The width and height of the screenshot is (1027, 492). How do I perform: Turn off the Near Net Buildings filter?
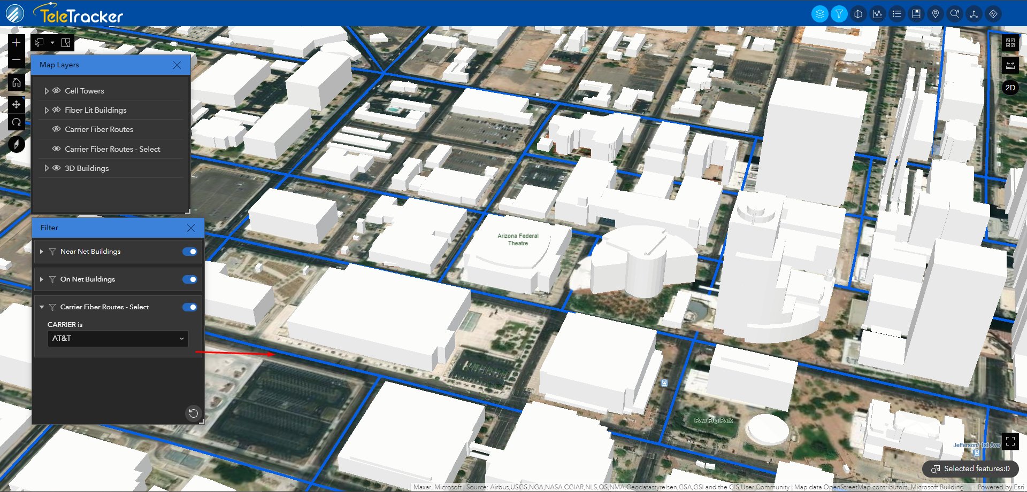(189, 252)
